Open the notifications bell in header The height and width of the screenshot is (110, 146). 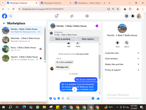point(133,16)
